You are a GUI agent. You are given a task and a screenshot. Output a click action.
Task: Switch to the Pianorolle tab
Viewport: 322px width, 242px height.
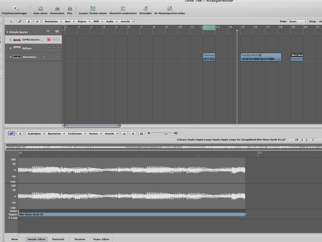coord(58,239)
